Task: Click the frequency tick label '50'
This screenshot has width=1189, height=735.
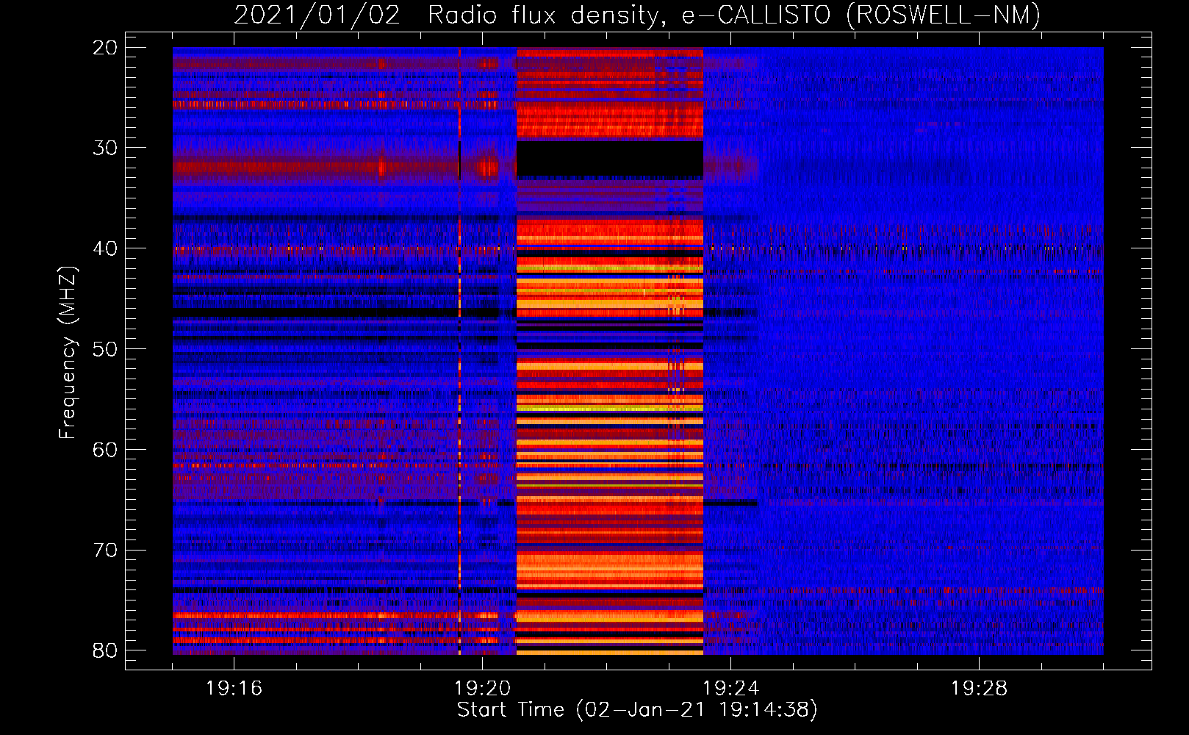Action: click(105, 349)
